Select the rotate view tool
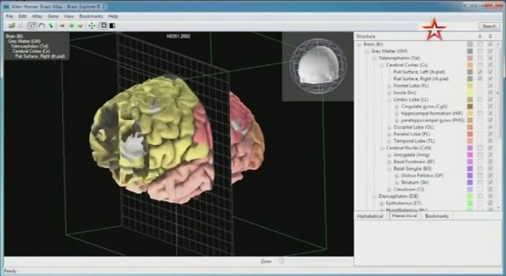The width and height of the screenshot is (506, 276). [x=32, y=25]
